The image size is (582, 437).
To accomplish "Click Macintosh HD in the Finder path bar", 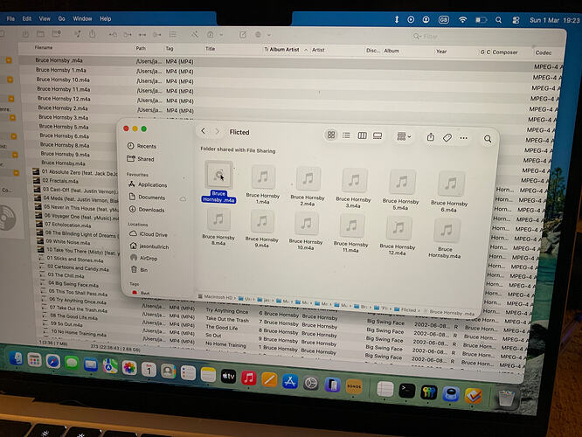I will coord(216,297).
